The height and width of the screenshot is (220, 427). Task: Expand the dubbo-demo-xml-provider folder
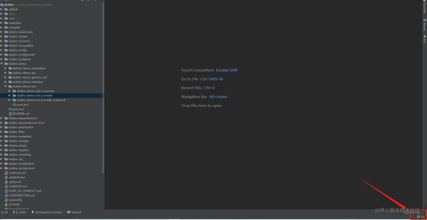(x=9, y=96)
